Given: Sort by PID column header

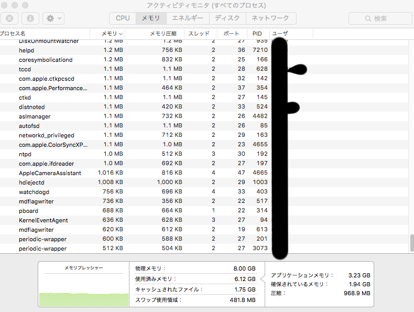Looking at the screenshot, I should [258, 34].
